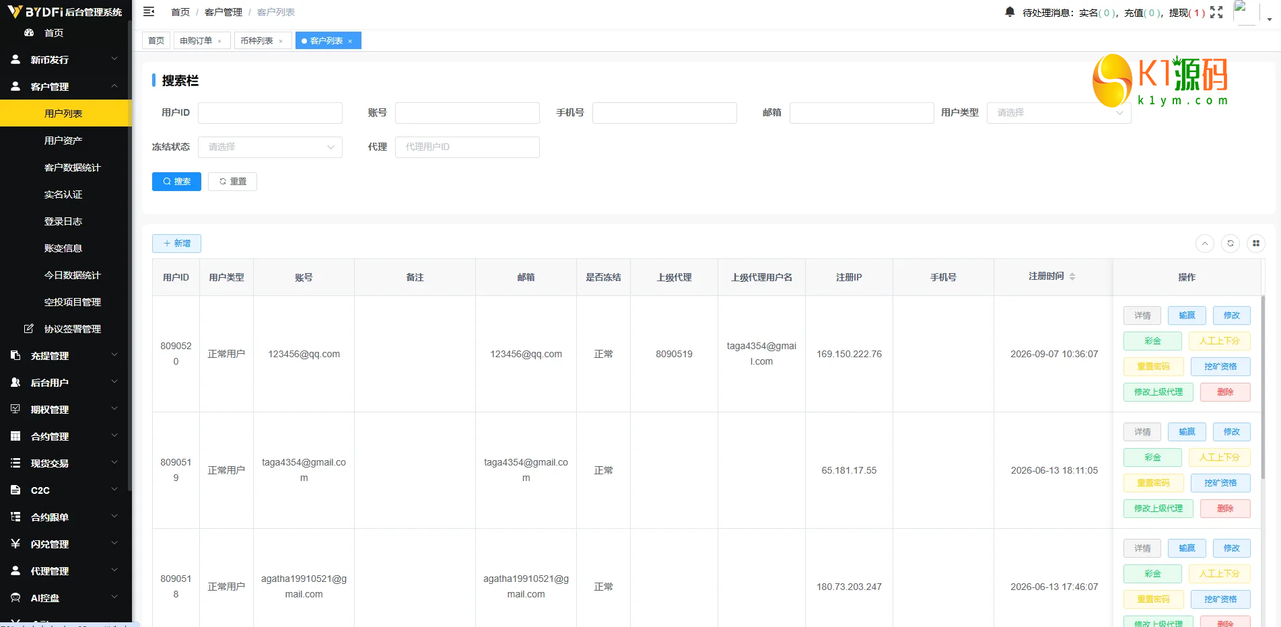Click the 闪兑管理 yen icon

(15, 544)
